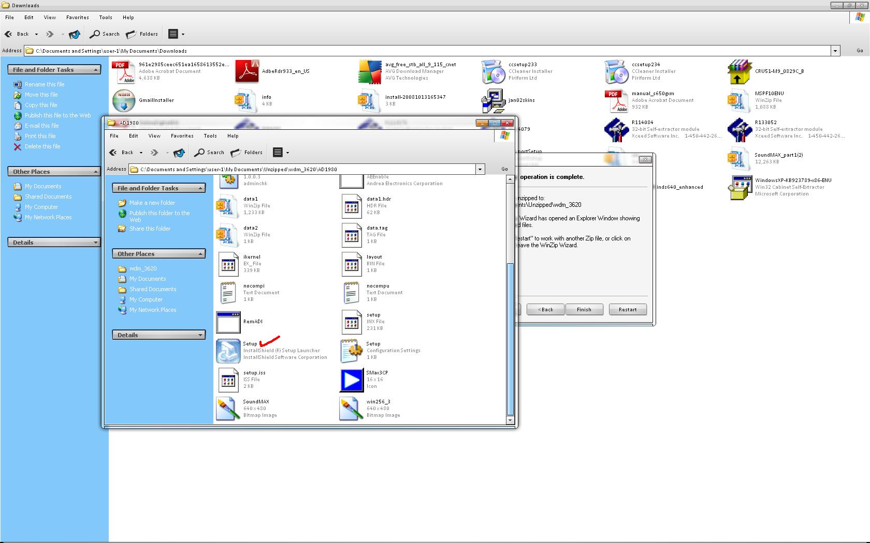Open the GmailInstaller file
Image resolution: width=870 pixels, height=543 pixels.
(x=124, y=100)
